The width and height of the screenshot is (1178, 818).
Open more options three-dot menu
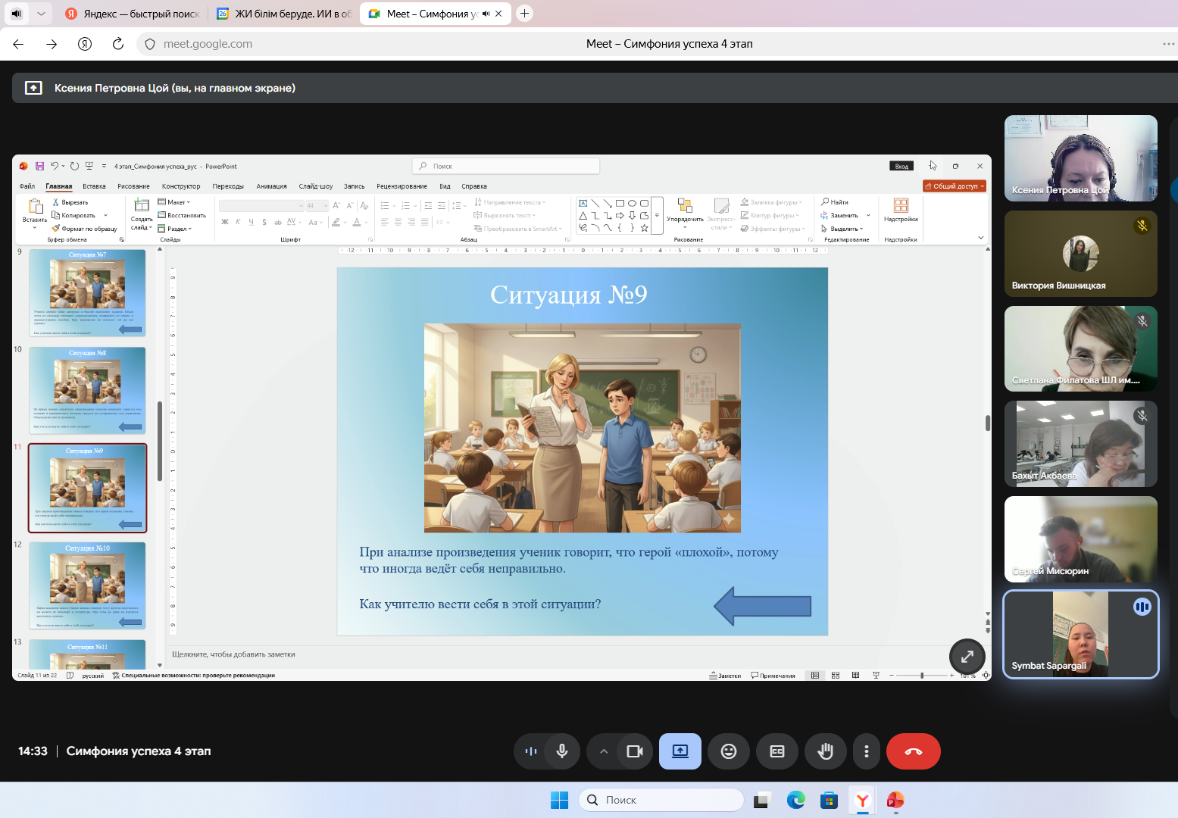point(866,751)
